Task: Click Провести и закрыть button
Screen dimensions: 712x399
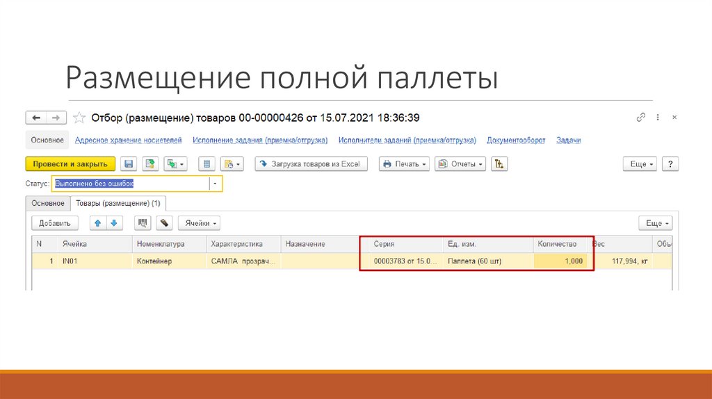Action: (70, 164)
